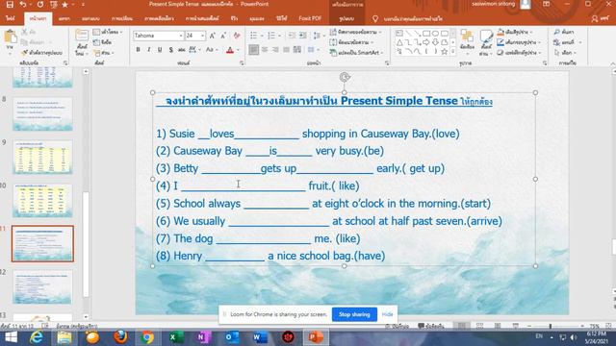Open the Shape Effects menu
The image size is (616, 346).
[520, 52]
